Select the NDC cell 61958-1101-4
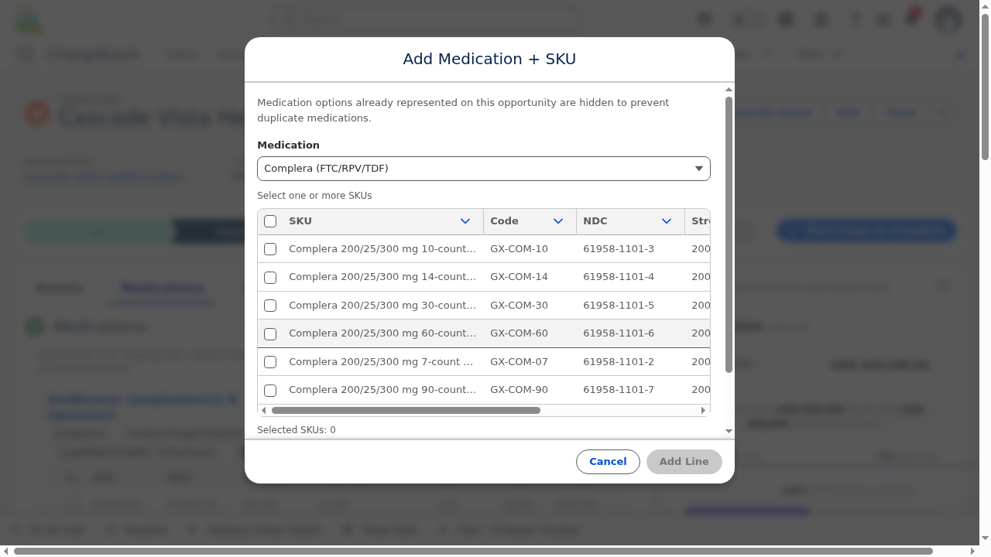The height and width of the screenshot is (557, 991). [619, 277]
